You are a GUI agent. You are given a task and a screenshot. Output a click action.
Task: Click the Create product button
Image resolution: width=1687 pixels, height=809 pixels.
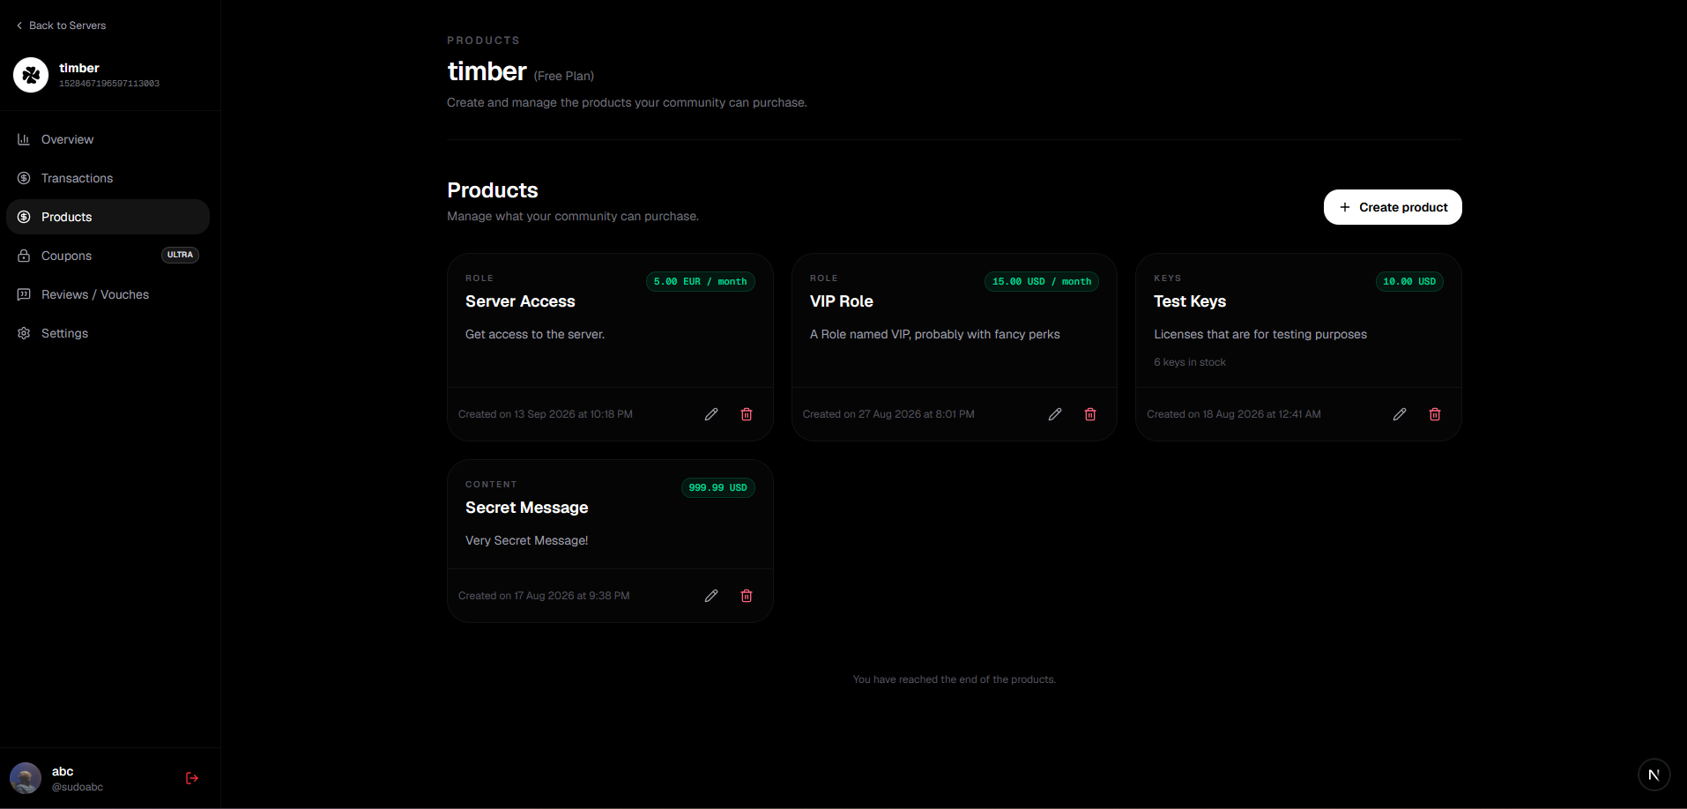pyautogui.click(x=1393, y=207)
